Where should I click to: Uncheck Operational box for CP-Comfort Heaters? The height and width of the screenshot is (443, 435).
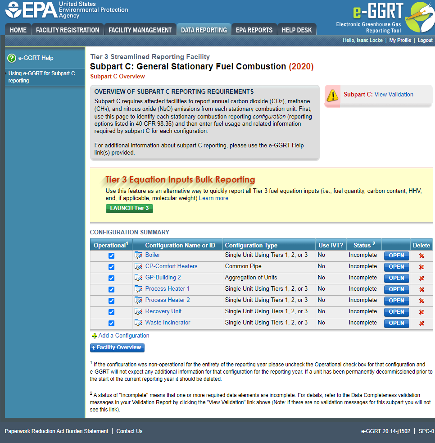[112, 267]
